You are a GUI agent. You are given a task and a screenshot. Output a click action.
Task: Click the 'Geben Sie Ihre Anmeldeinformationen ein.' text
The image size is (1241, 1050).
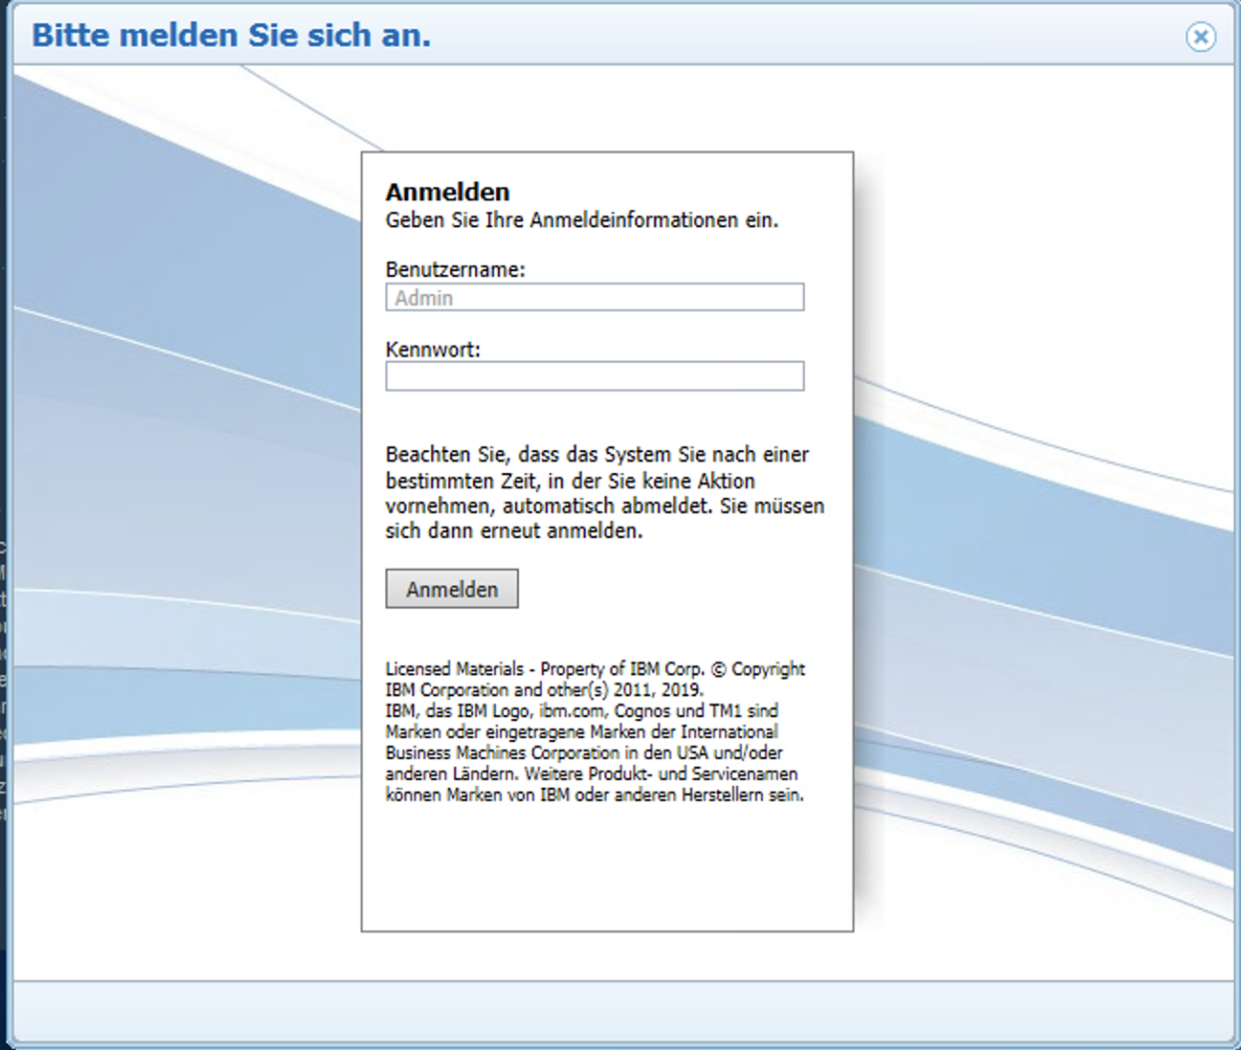(582, 220)
